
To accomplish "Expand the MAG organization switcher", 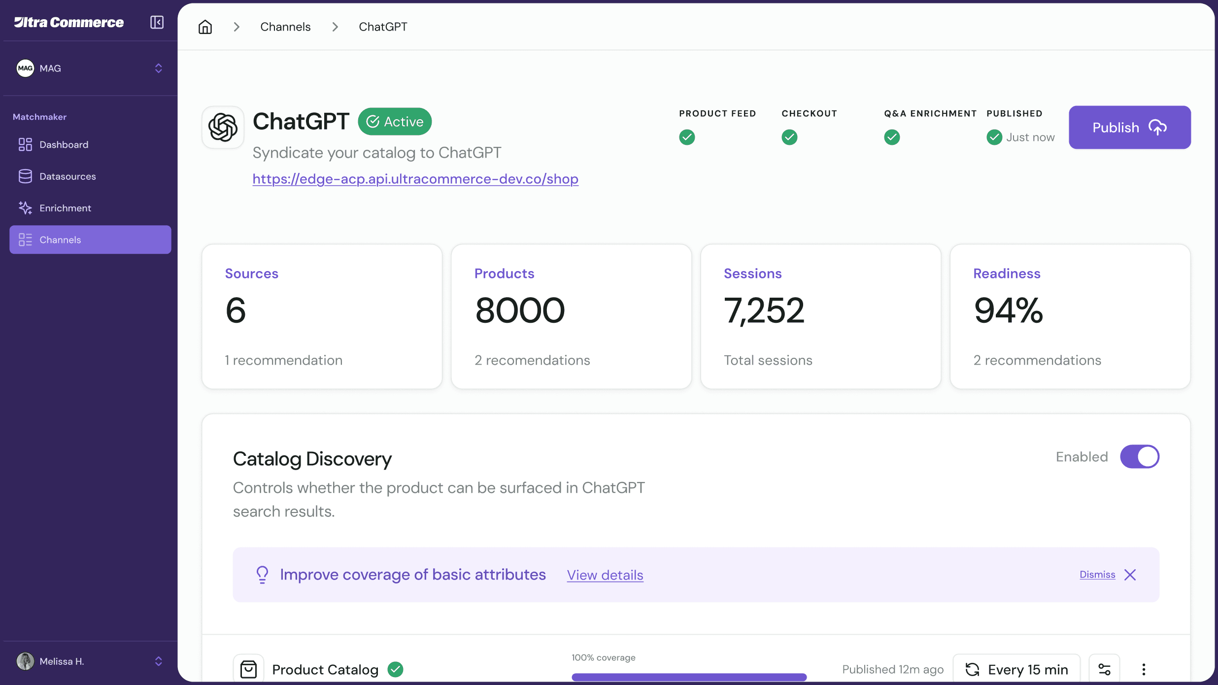I will point(158,68).
